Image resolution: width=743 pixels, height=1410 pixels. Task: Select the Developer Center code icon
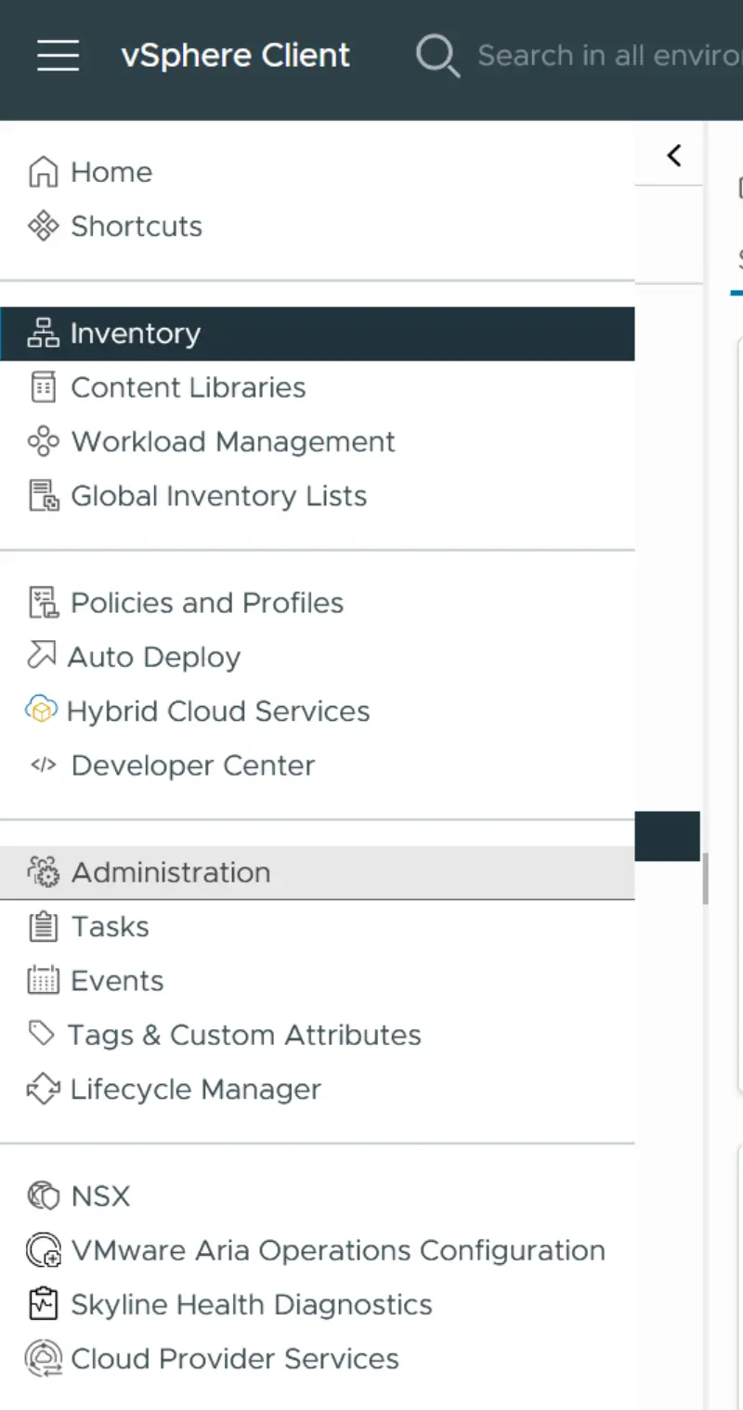43,765
